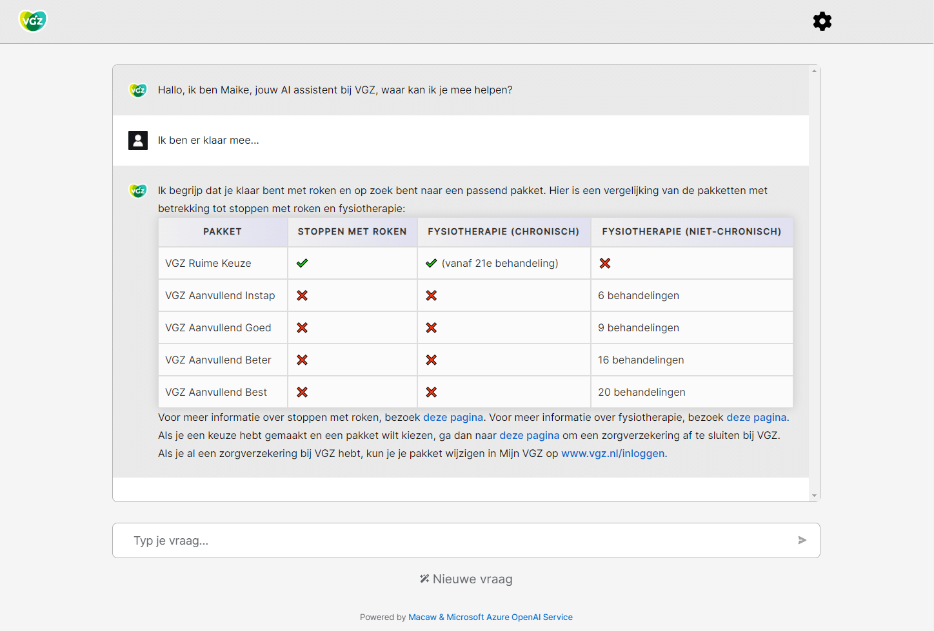Click the PAKKET column header
This screenshot has height=631, width=934.
click(x=223, y=231)
